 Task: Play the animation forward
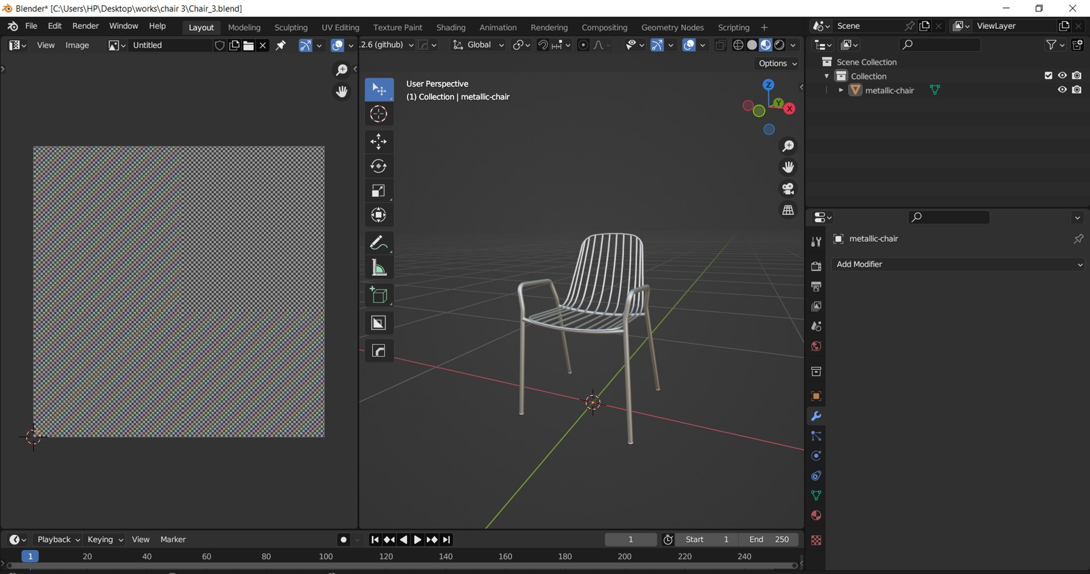click(417, 540)
